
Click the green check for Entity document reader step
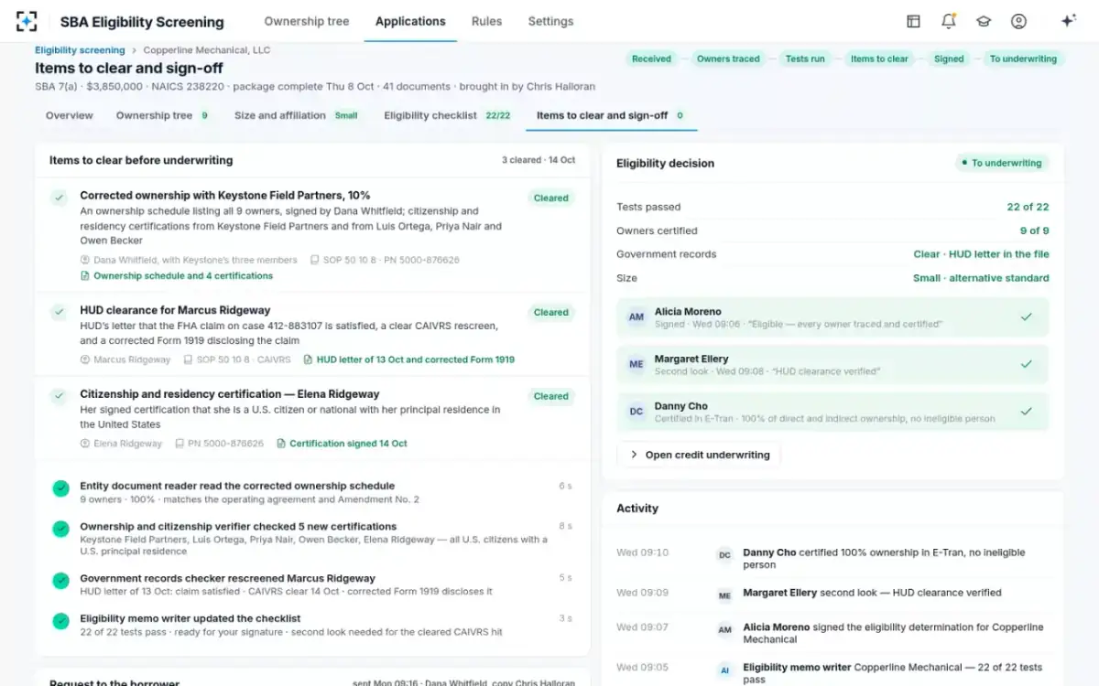pyautogui.click(x=60, y=488)
